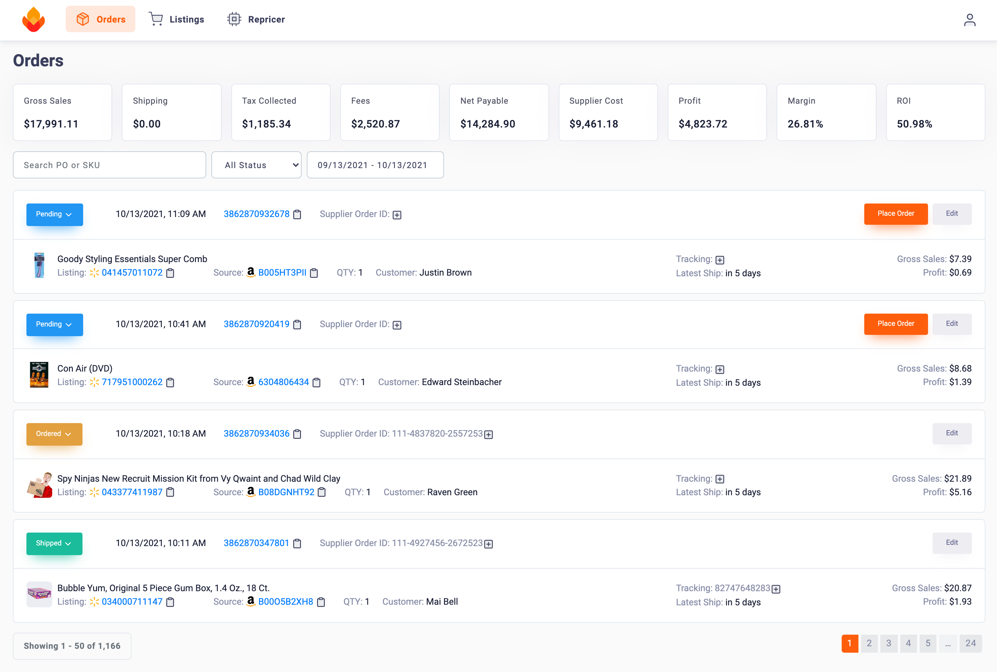Screen dimensions: 997x672
Task: Open order link 3862870934036
Action: (257, 434)
